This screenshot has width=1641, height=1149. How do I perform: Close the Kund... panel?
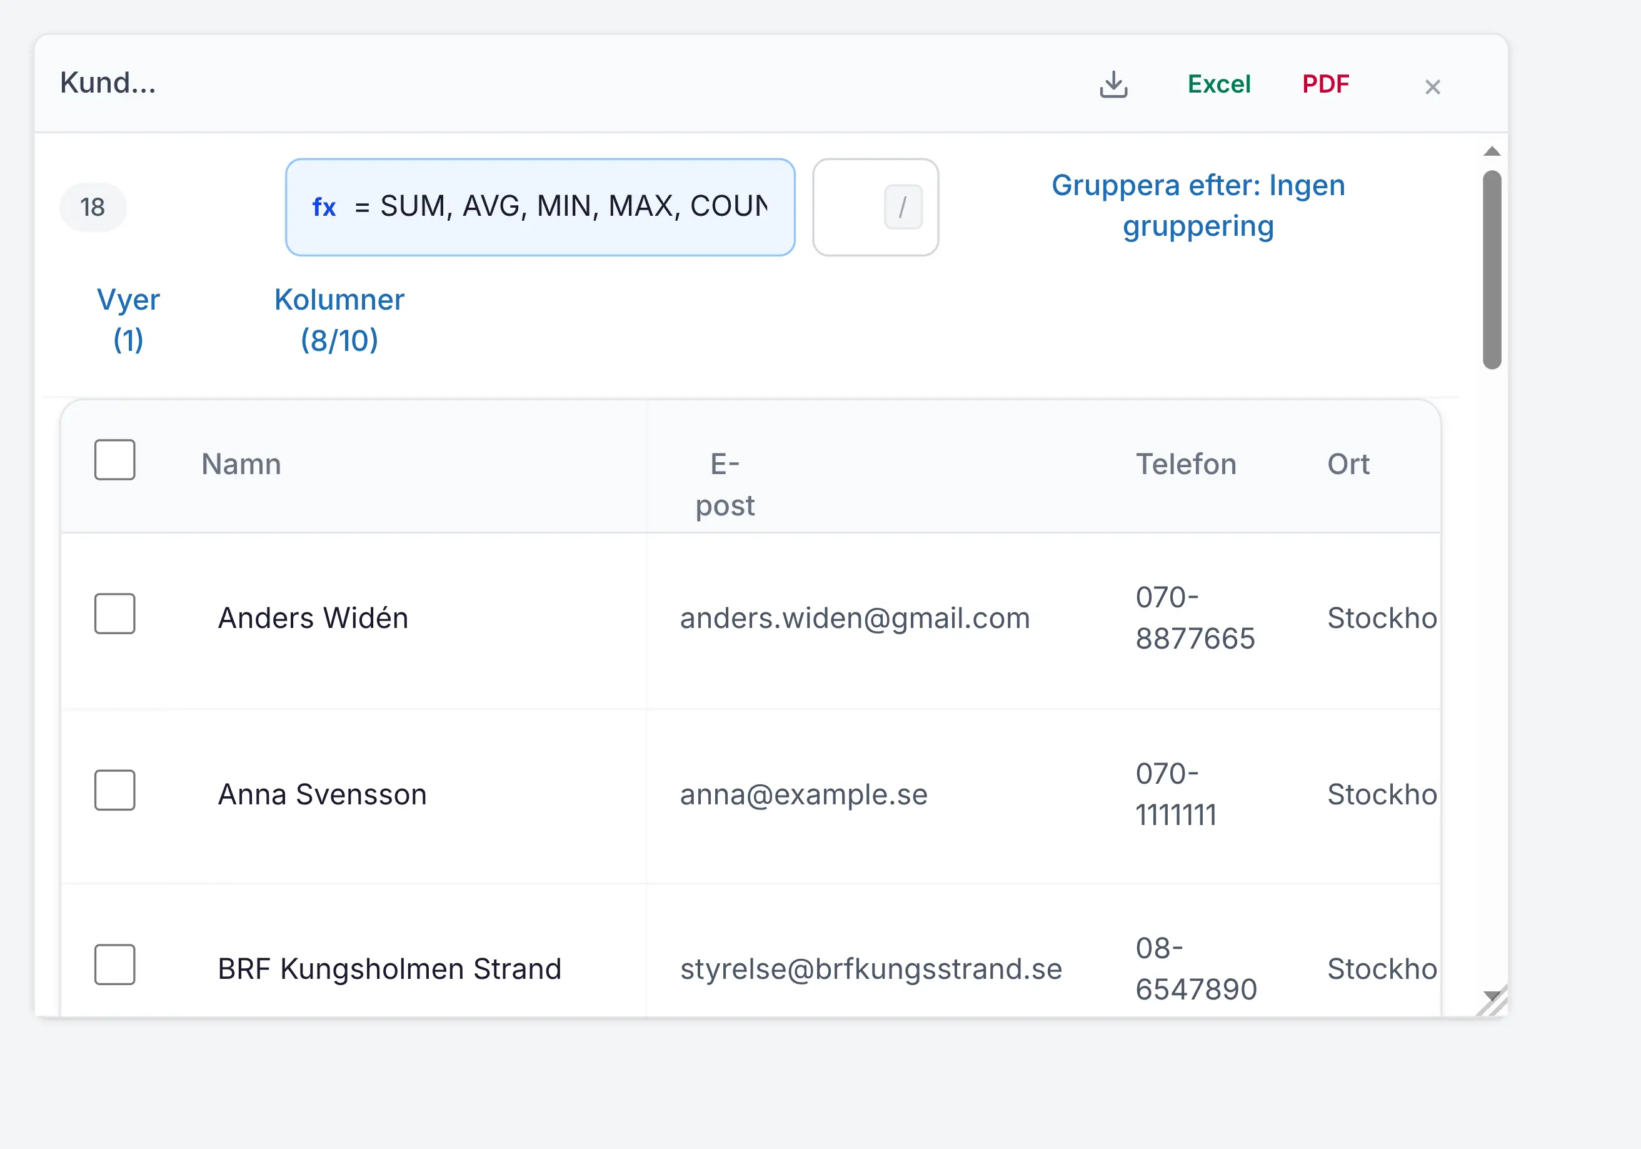pos(1432,86)
